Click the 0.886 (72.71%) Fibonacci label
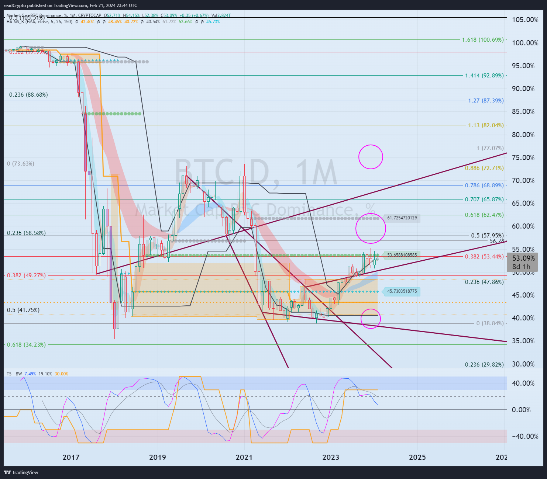The height and width of the screenshot is (479, 547). 484,168
